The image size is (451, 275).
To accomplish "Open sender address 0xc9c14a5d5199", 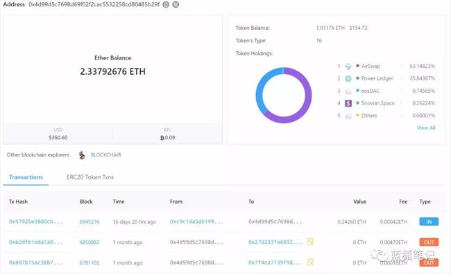I will coord(196,222).
